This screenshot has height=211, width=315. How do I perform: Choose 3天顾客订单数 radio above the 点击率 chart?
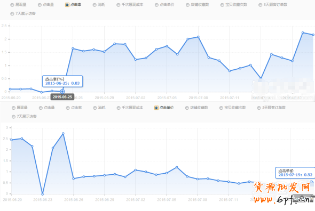[261, 5]
